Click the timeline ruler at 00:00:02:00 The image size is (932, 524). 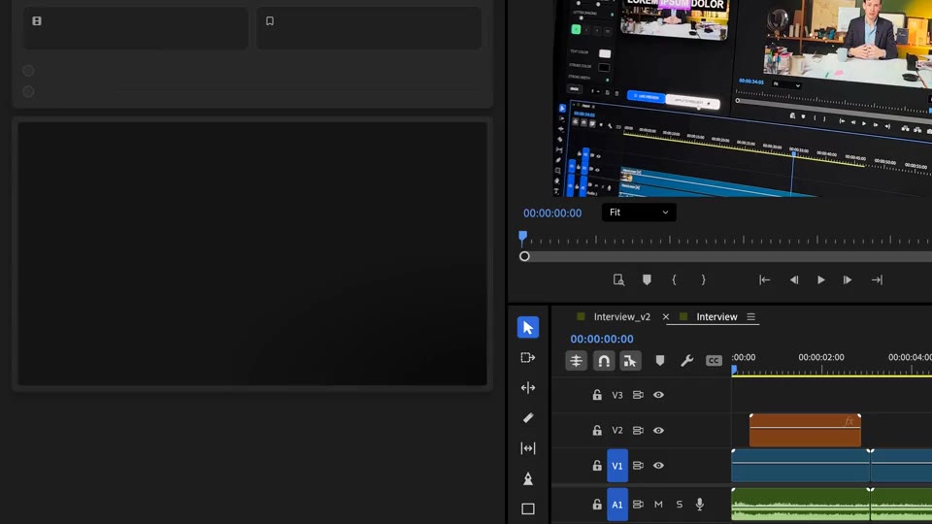point(821,358)
